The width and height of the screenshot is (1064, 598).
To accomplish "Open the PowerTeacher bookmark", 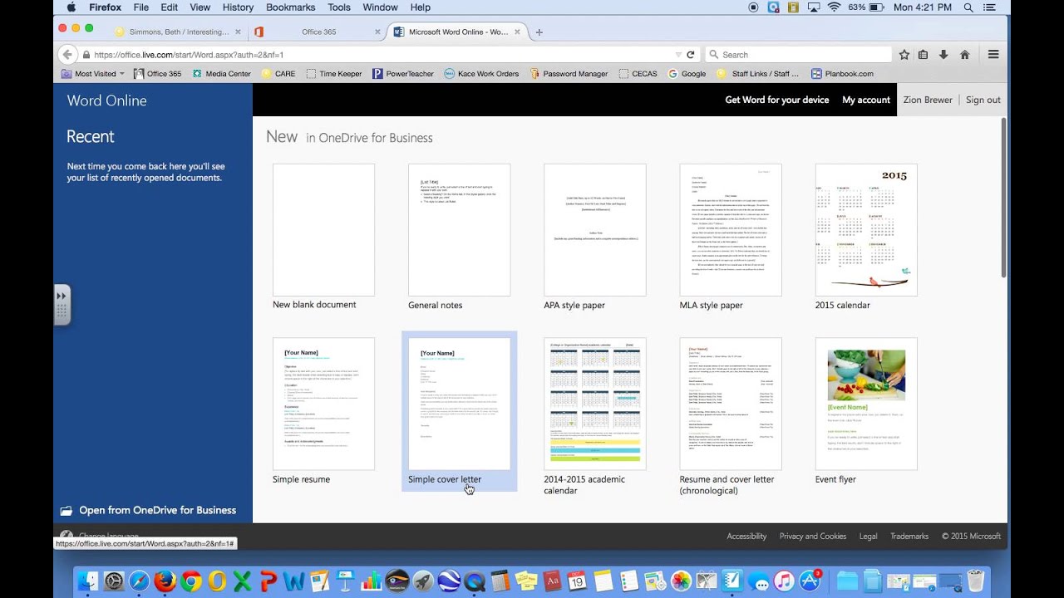I will [x=403, y=74].
